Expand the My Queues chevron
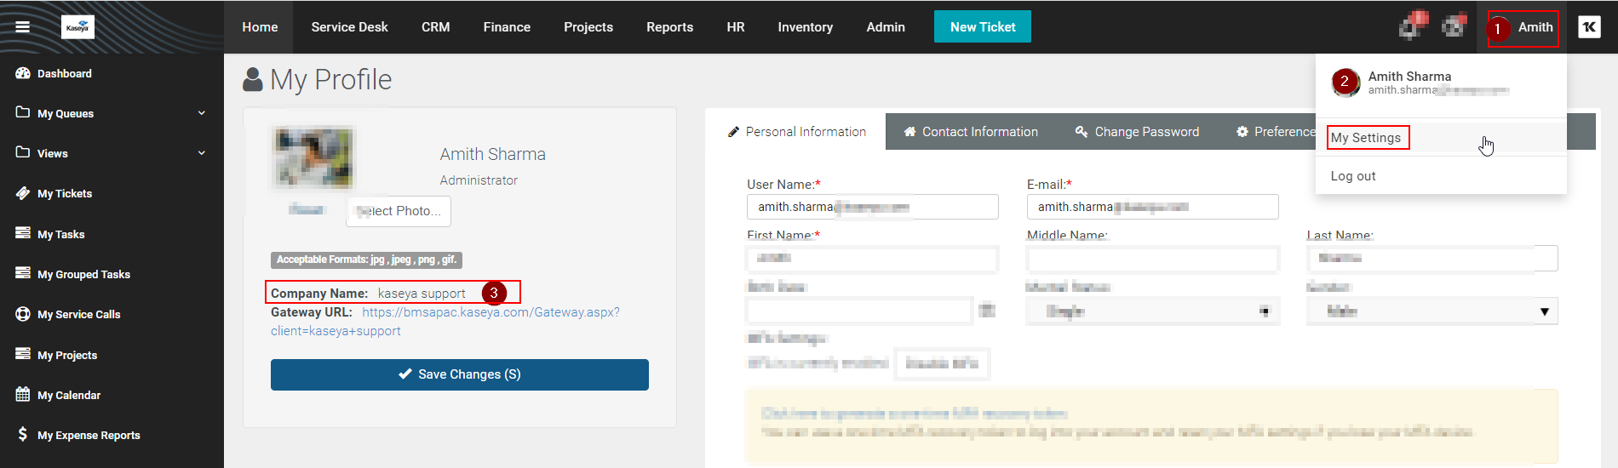1618x468 pixels. [x=202, y=113]
